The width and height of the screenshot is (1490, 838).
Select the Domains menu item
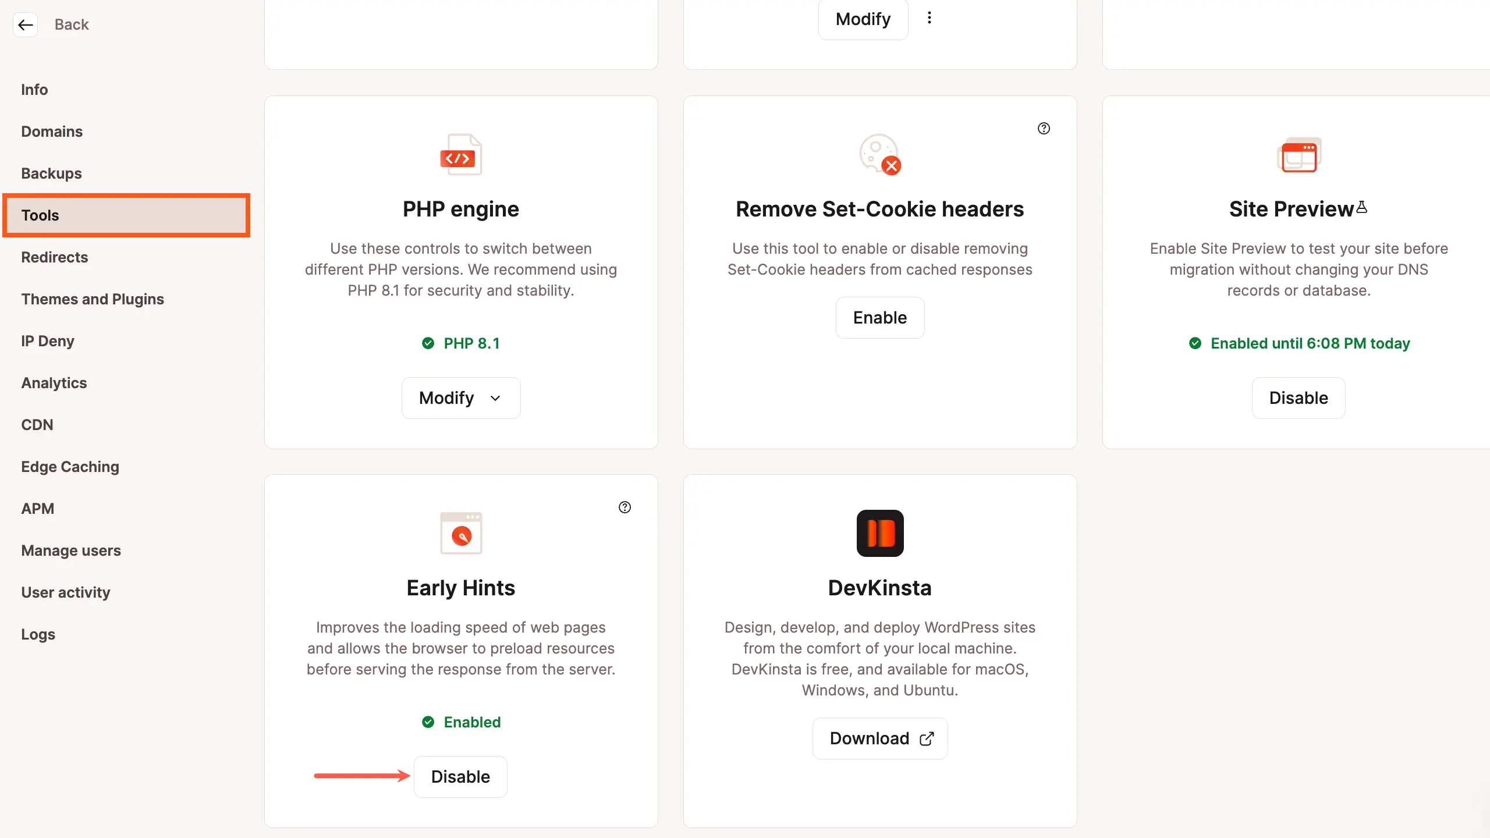(x=51, y=131)
